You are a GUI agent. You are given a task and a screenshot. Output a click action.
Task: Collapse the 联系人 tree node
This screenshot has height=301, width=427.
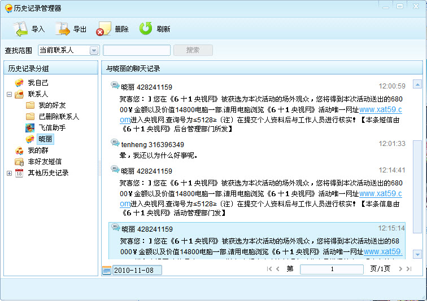point(9,94)
